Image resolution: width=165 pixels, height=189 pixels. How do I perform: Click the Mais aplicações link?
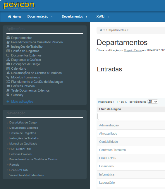click(x=22, y=102)
